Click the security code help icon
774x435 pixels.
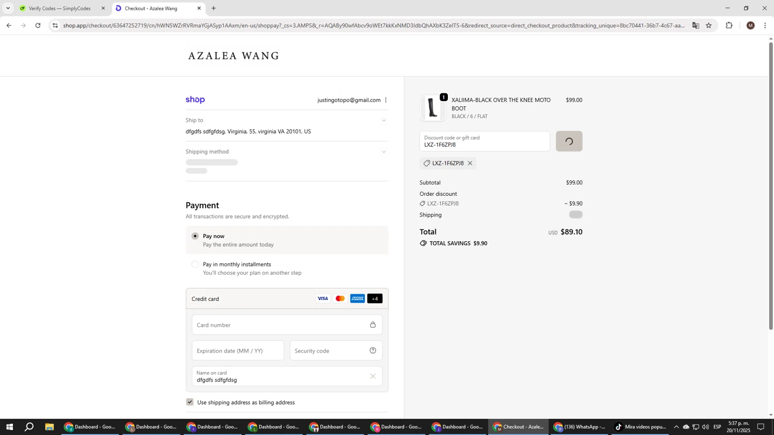click(373, 350)
